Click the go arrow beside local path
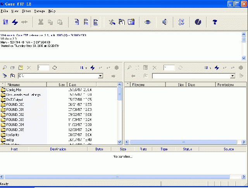This screenshot has height=188, width=248. (114, 76)
